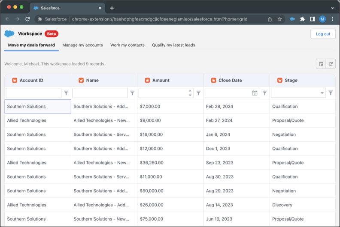Select $16,000.00 amount cell

170,134
